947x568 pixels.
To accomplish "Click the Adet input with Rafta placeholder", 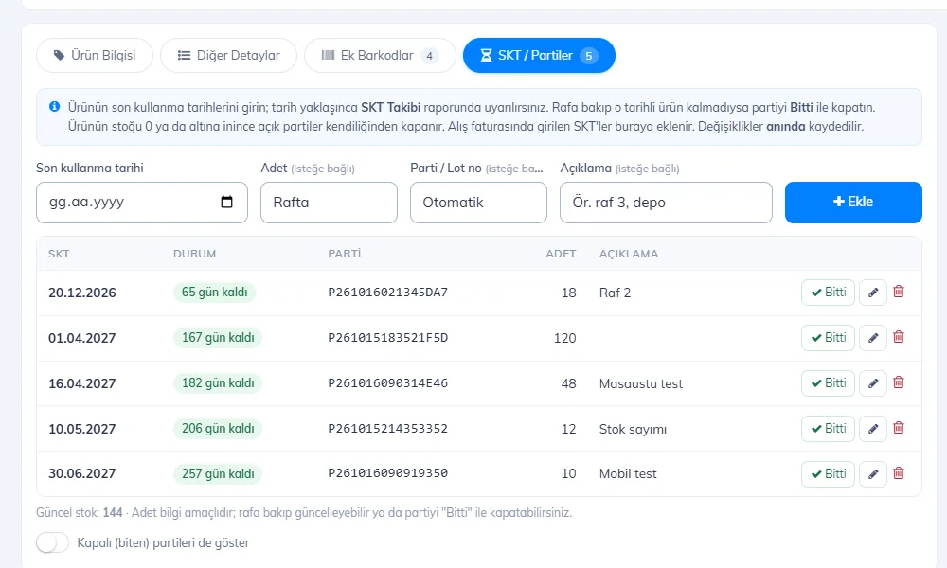I will point(330,203).
